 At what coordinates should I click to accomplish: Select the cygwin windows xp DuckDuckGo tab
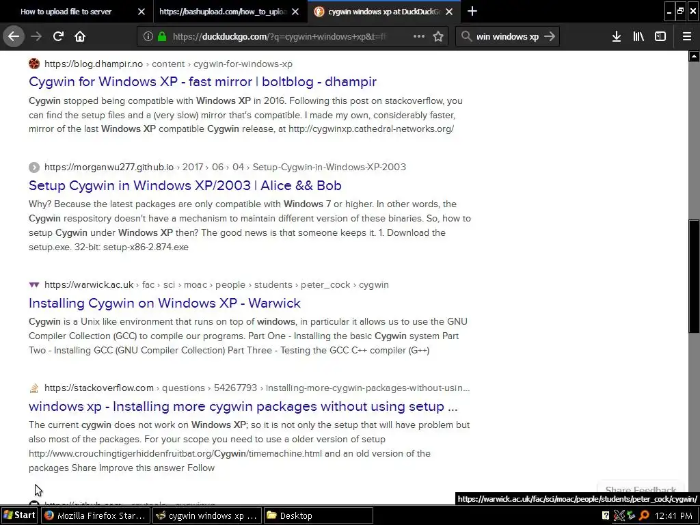pos(383,12)
